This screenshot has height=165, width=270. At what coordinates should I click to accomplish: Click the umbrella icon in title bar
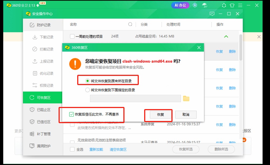click(204, 5)
